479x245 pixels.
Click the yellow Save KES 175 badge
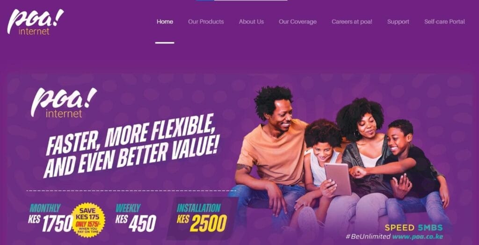coord(88,220)
